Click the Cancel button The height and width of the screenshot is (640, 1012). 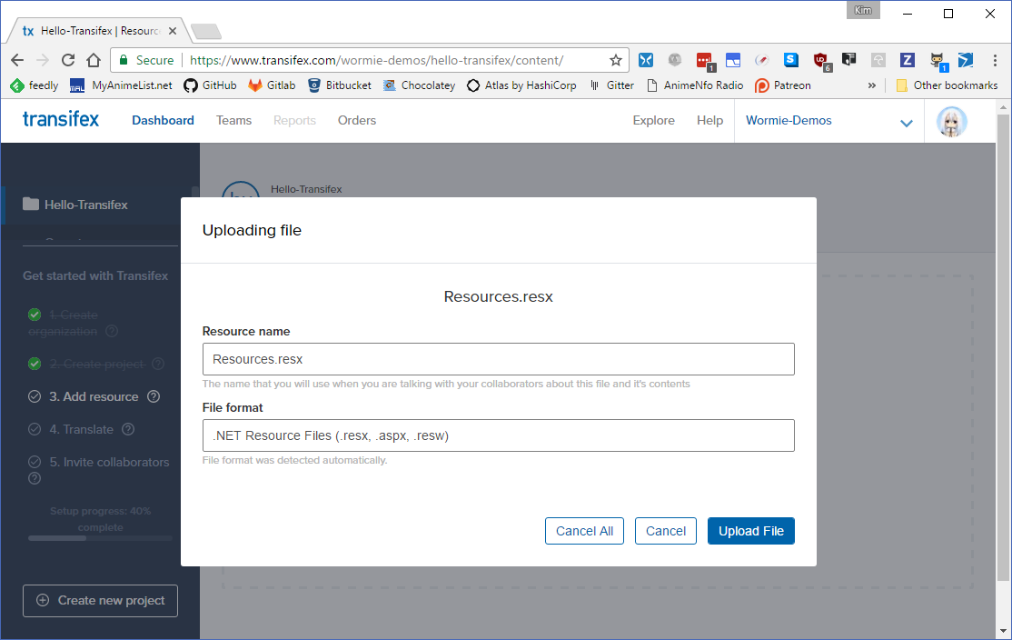pyautogui.click(x=665, y=531)
